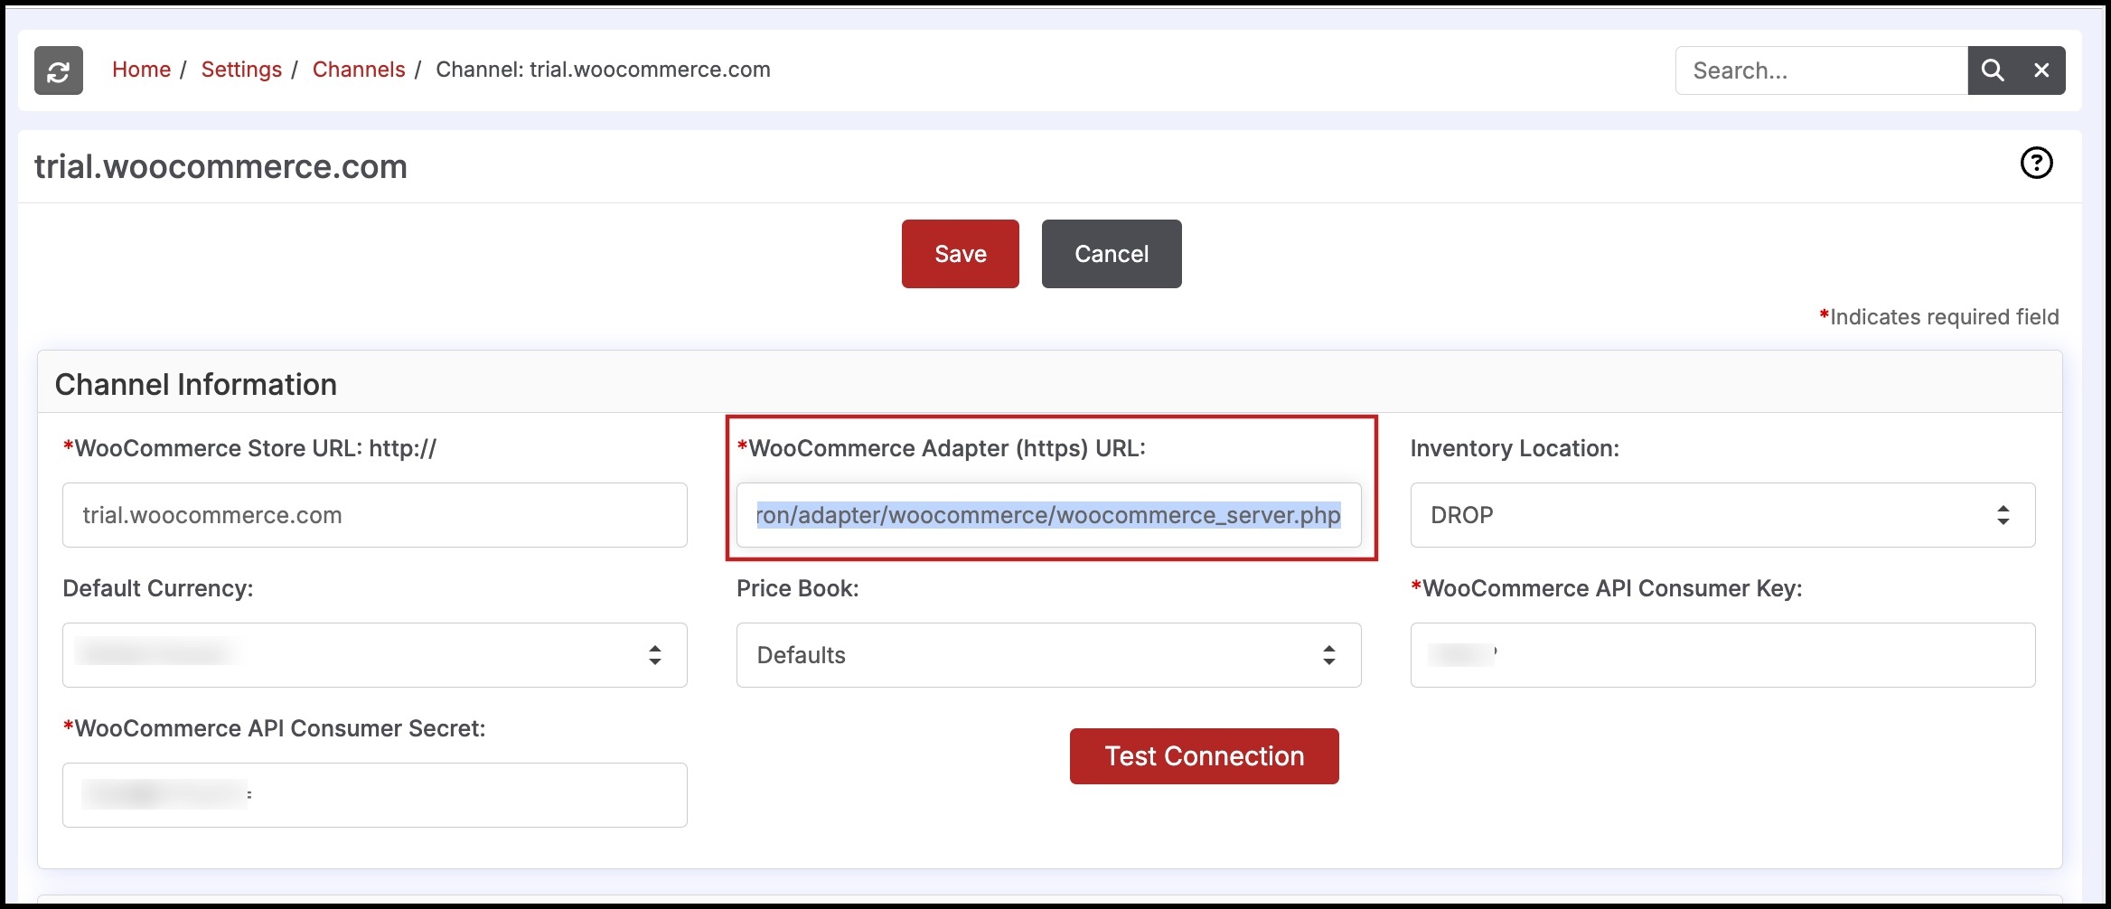Click the 'trial.woocommerce.com' page heading
2111x909 pixels.
click(x=220, y=167)
